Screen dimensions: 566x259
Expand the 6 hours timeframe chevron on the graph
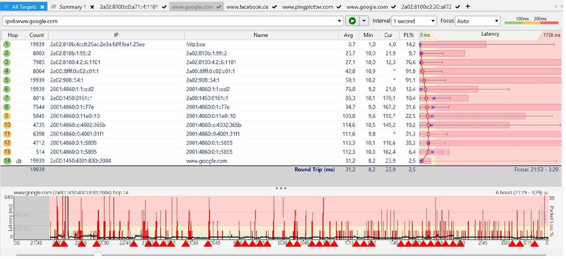(546, 193)
